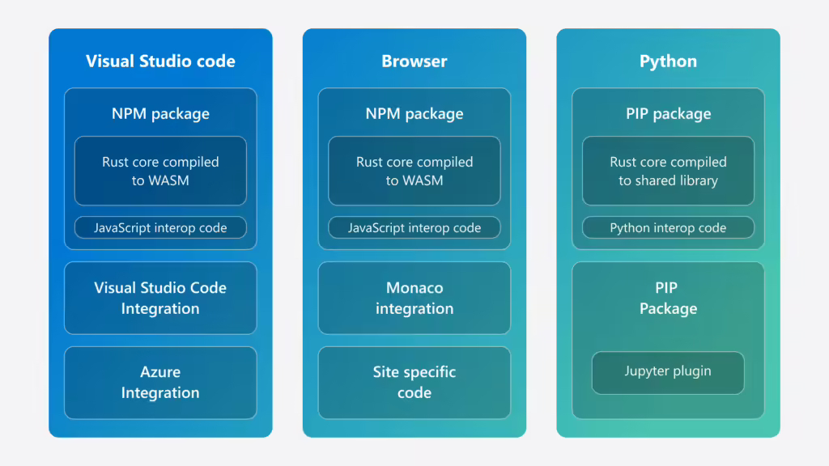The height and width of the screenshot is (466, 829).
Task: Select the "Jupyter plugin" box
Action: 668,372
